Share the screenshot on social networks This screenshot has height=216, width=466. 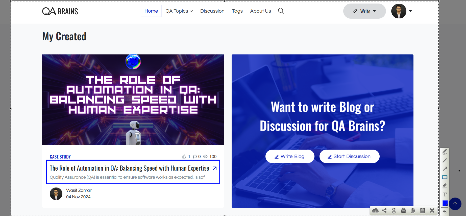(x=384, y=210)
